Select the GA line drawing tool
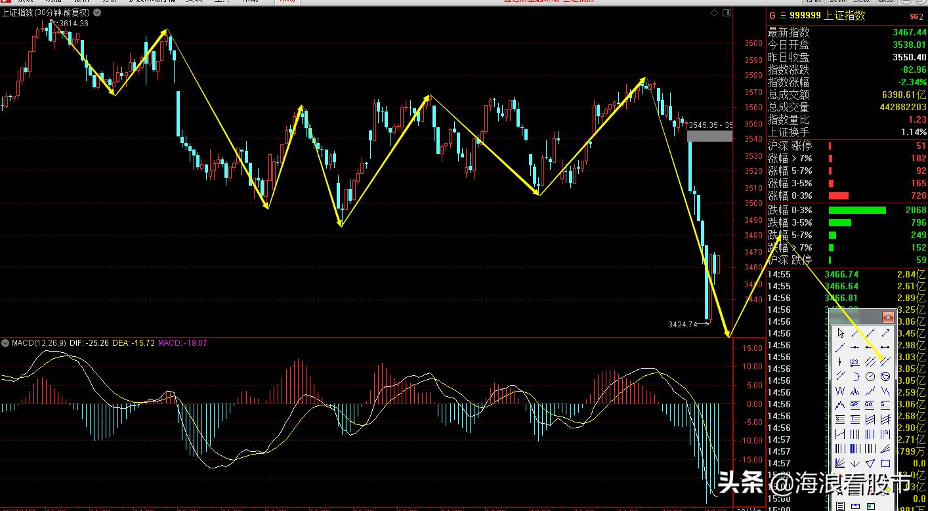Viewport: 928px width, 511px height. (x=870, y=405)
